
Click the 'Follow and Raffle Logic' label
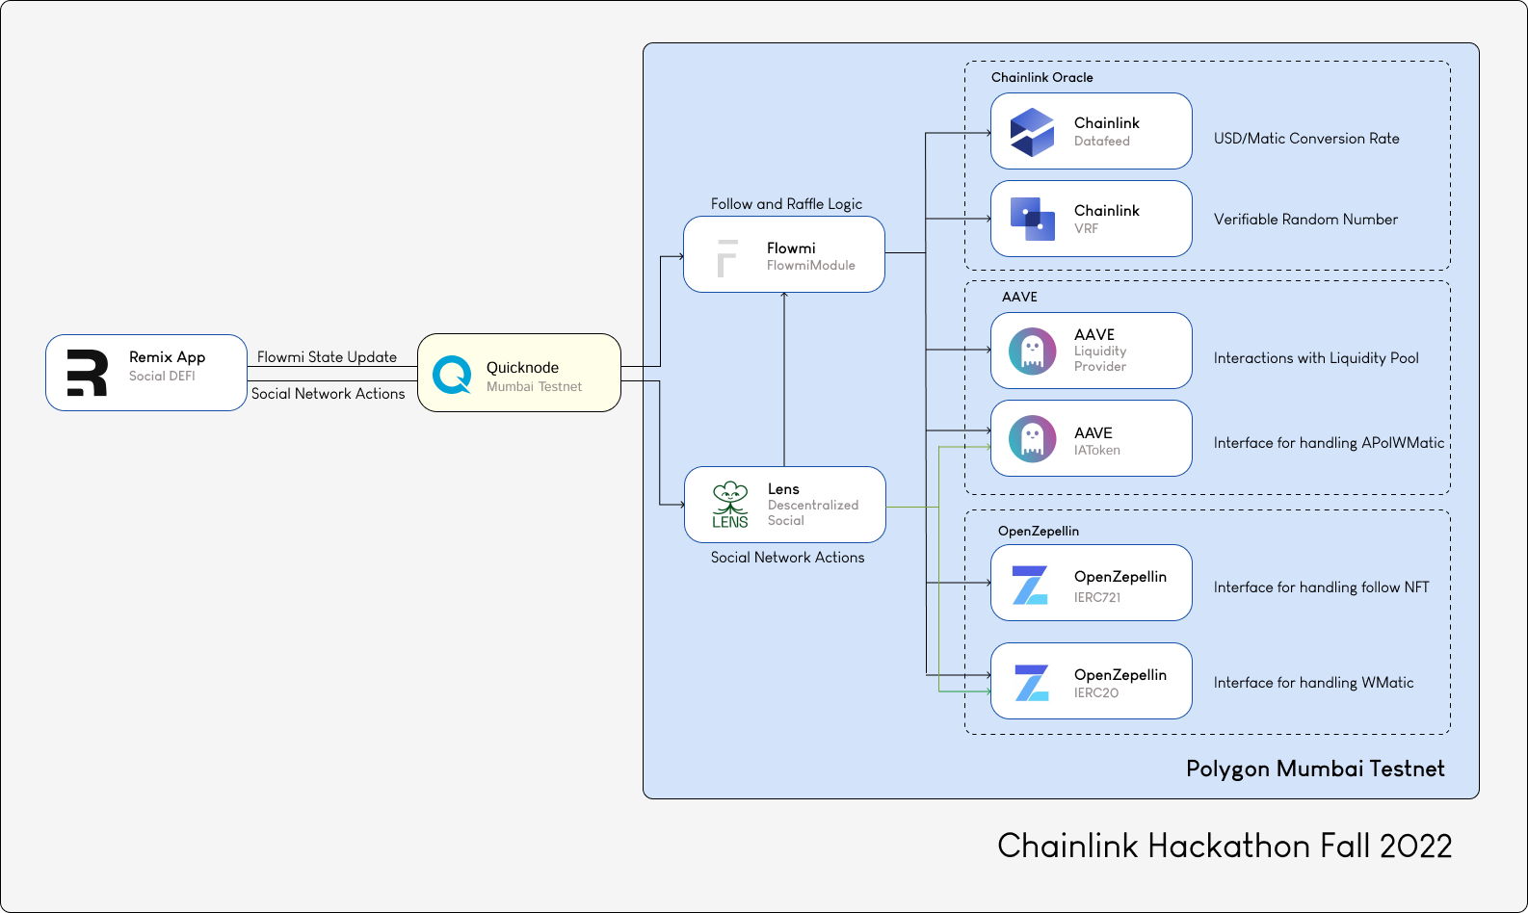786,204
